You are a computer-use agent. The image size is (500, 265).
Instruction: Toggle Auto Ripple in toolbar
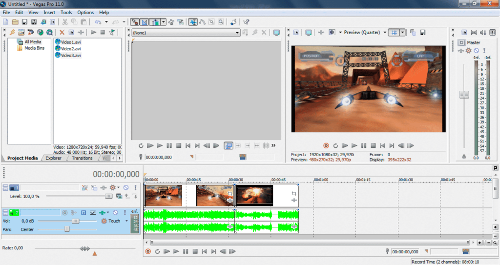click(155, 22)
